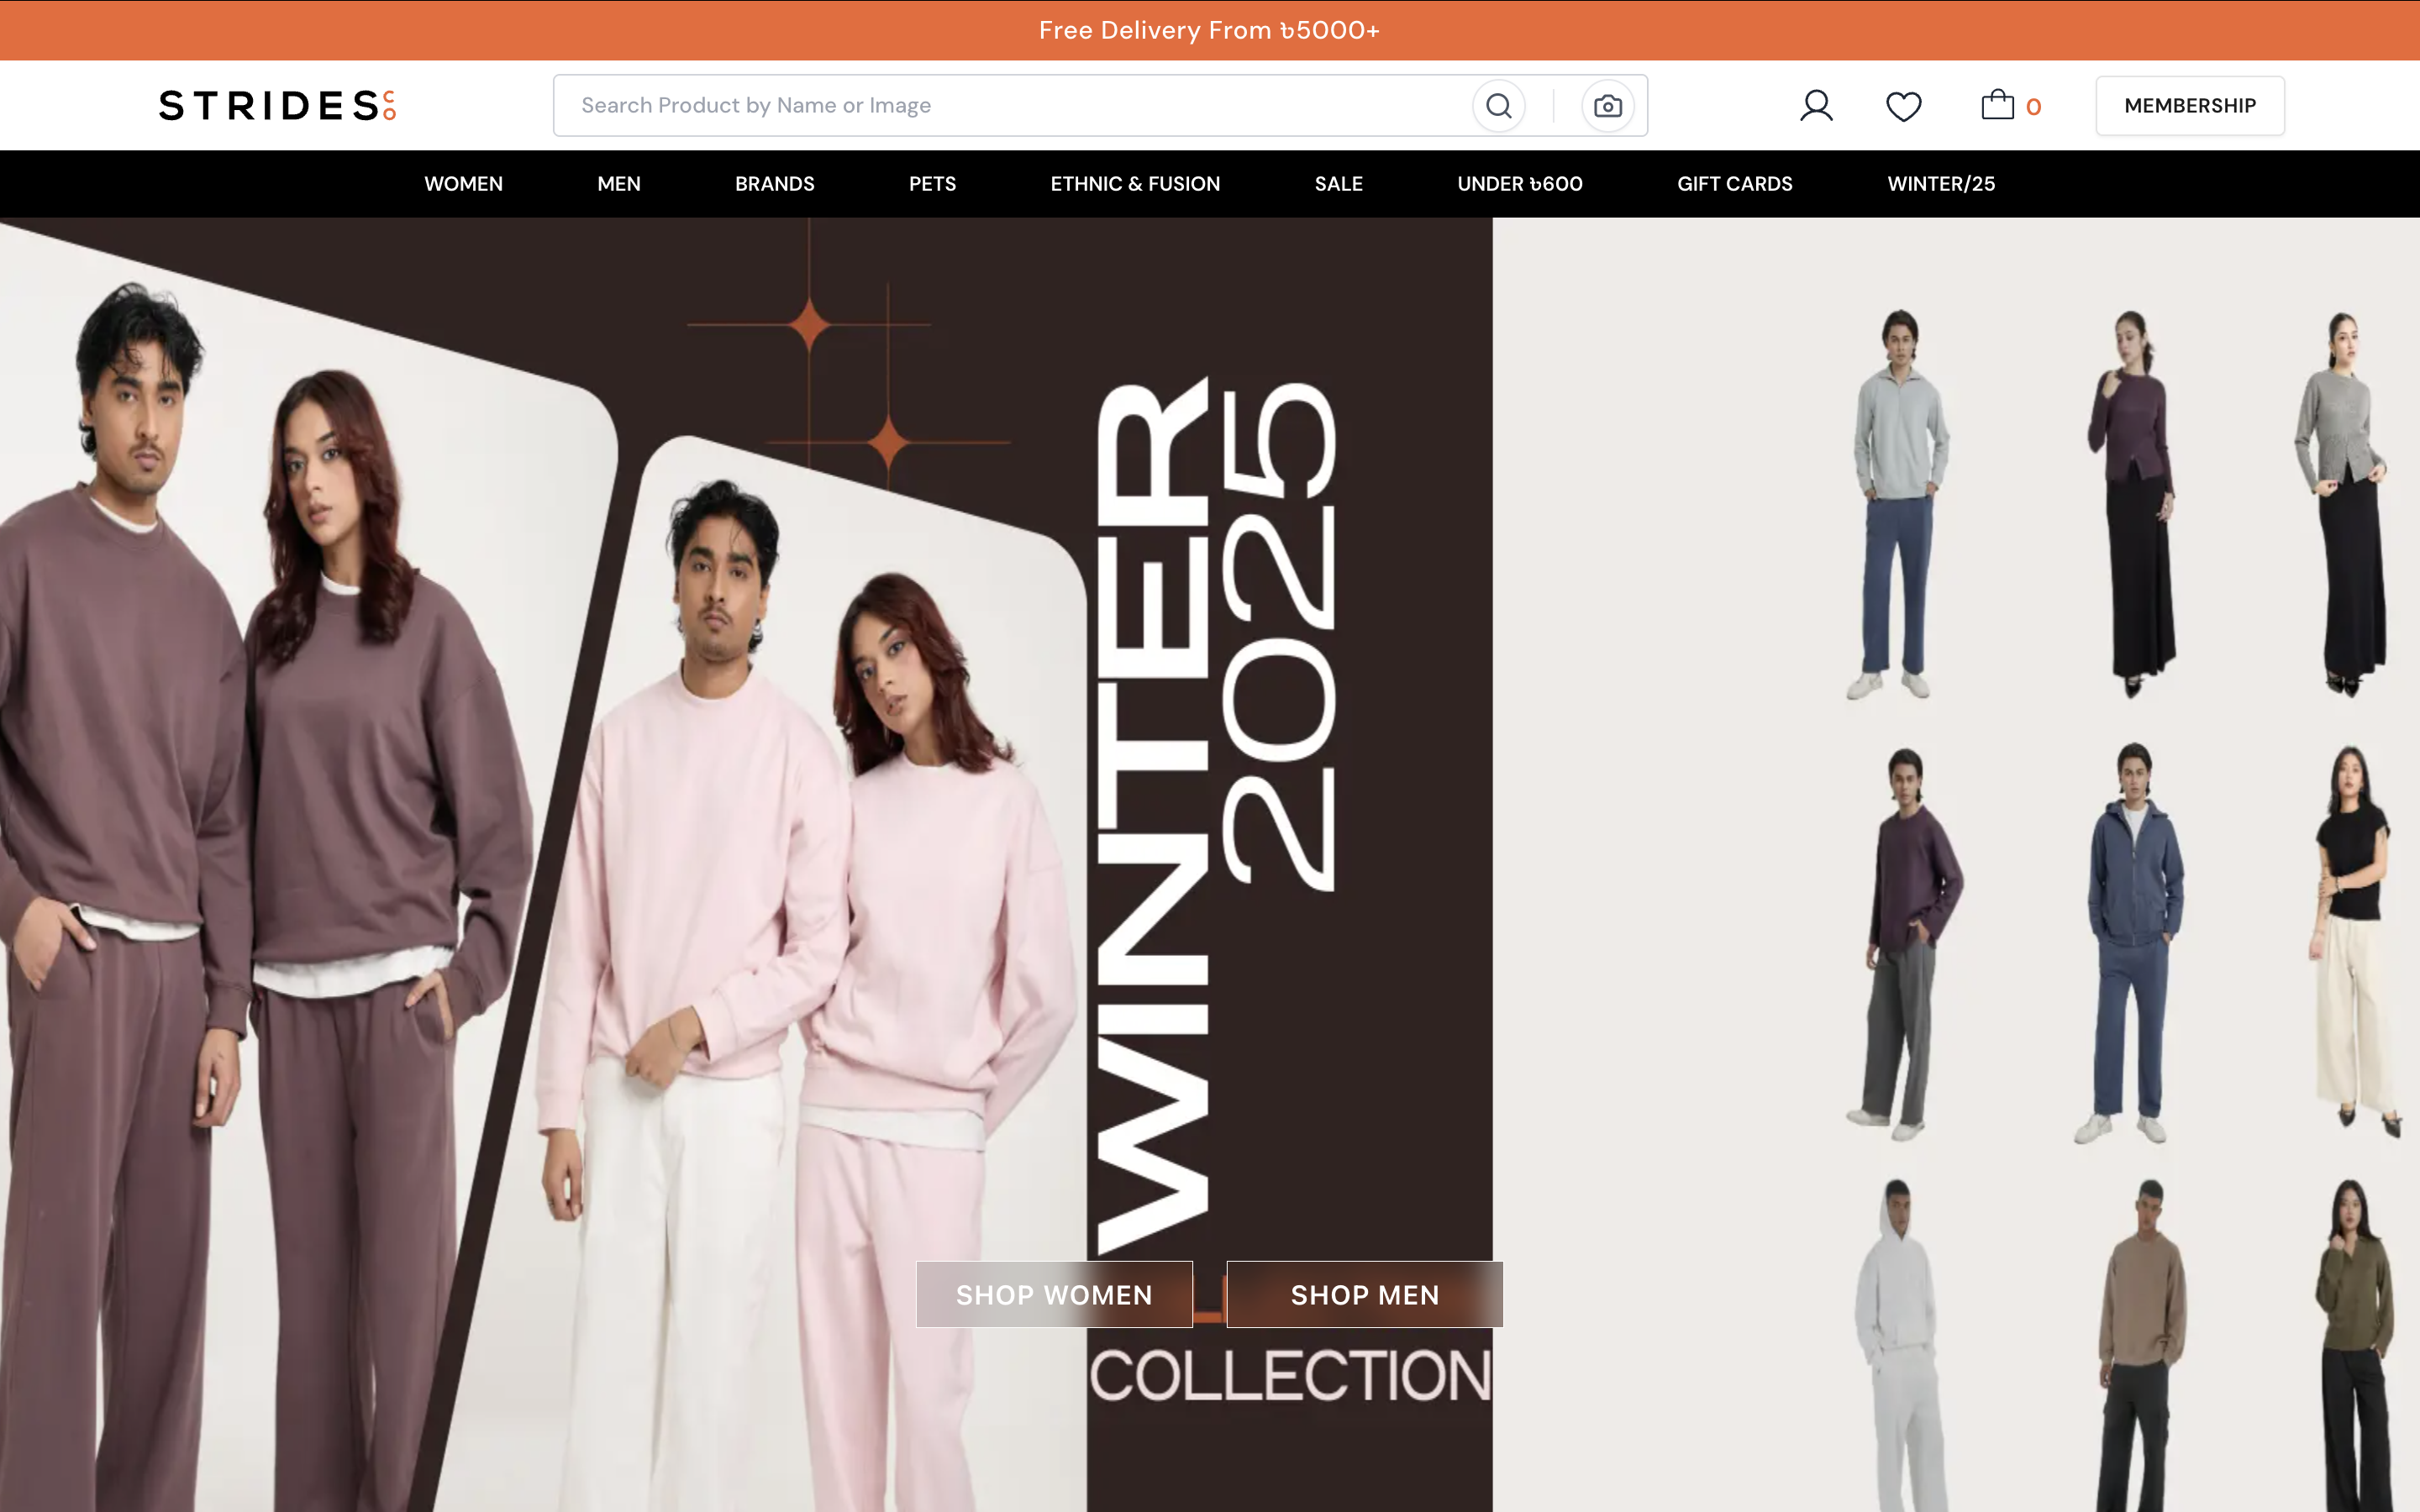Open the WINTER/25 collection menu
This screenshot has width=2420, height=1512.
click(x=1940, y=184)
